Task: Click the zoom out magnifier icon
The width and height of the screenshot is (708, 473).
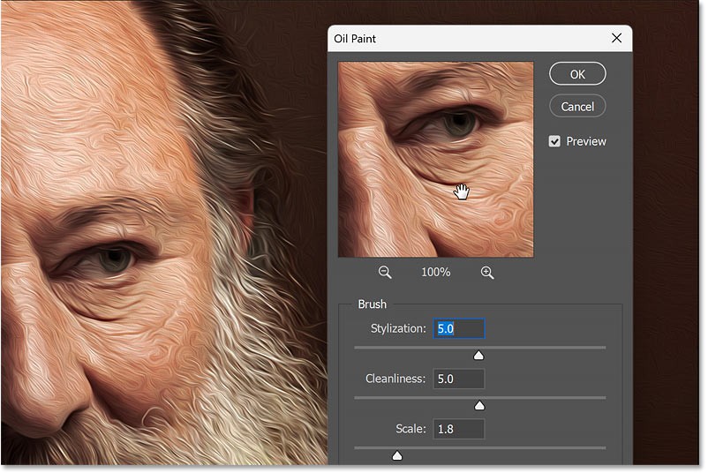Action: [385, 273]
